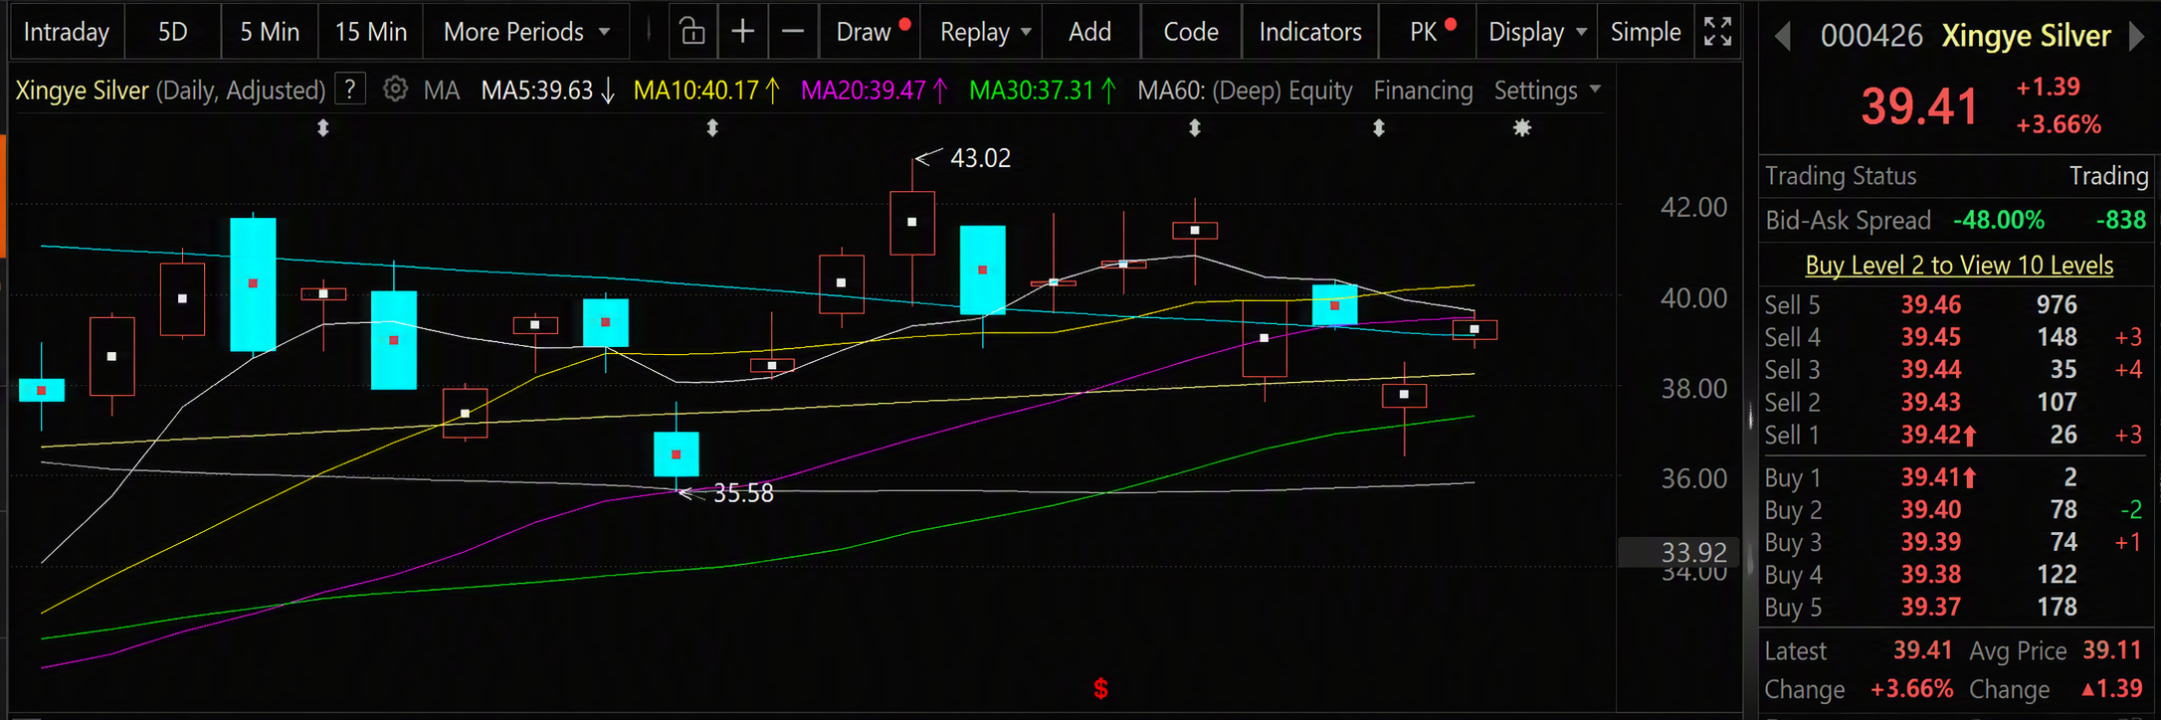Toggle Financing overlay on chart
Viewport: 2161px width, 720px height.
[1423, 90]
